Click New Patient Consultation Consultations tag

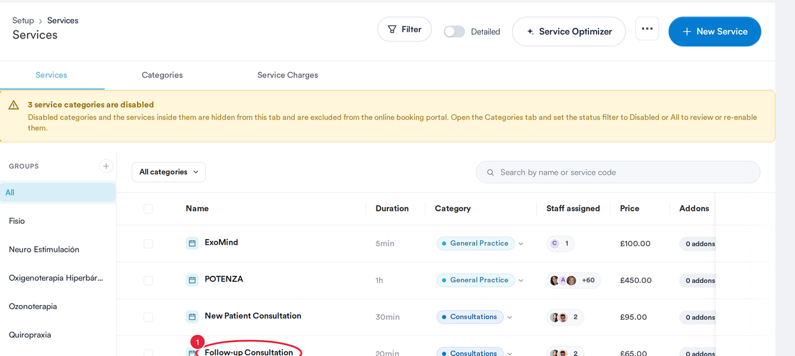click(470, 317)
